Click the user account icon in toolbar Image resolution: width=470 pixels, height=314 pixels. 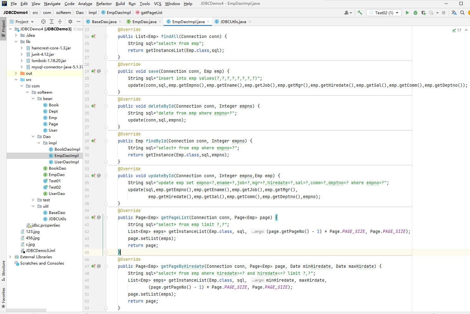[x=348, y=13]
